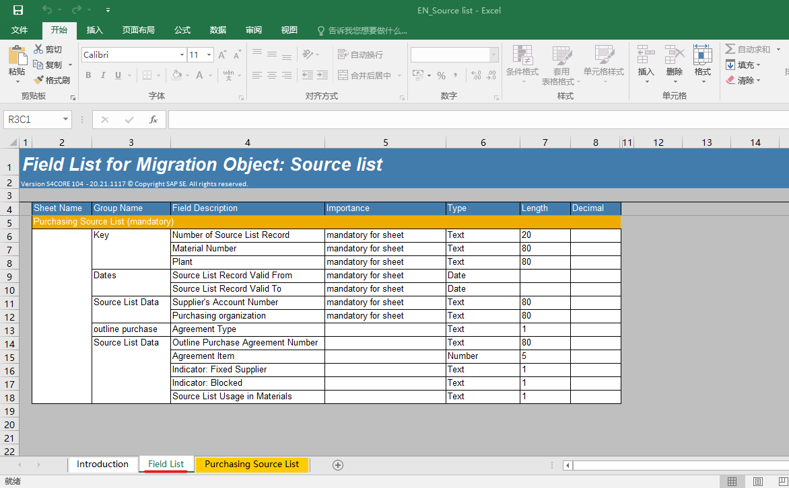Toggle center text alignment
The width and height of the screenshot is (789, 488).
272,75
